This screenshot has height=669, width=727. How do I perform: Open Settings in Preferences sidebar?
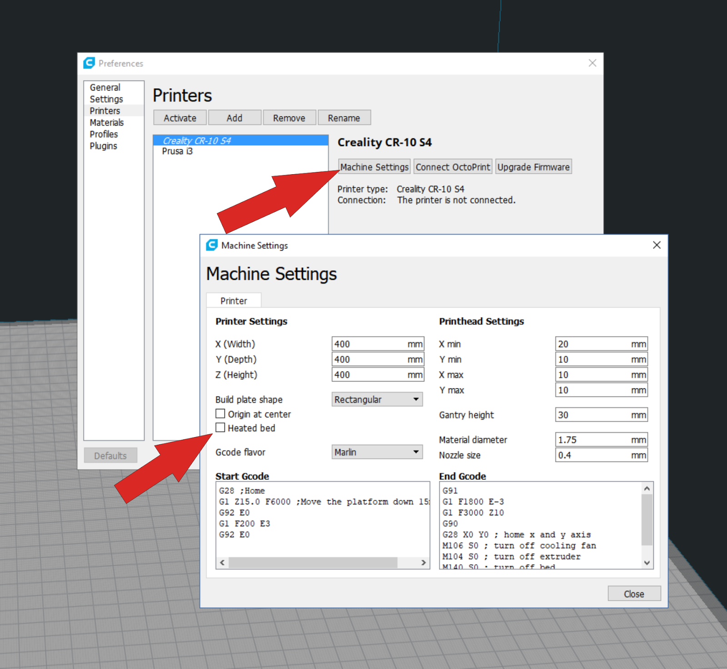(106, 99)
